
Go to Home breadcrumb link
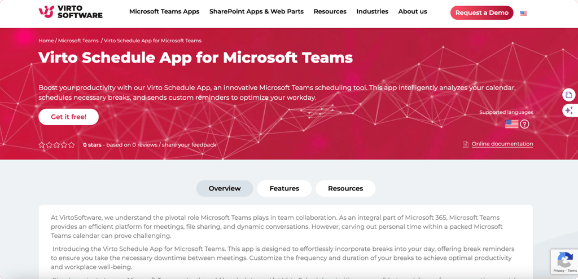pos(46,41)
